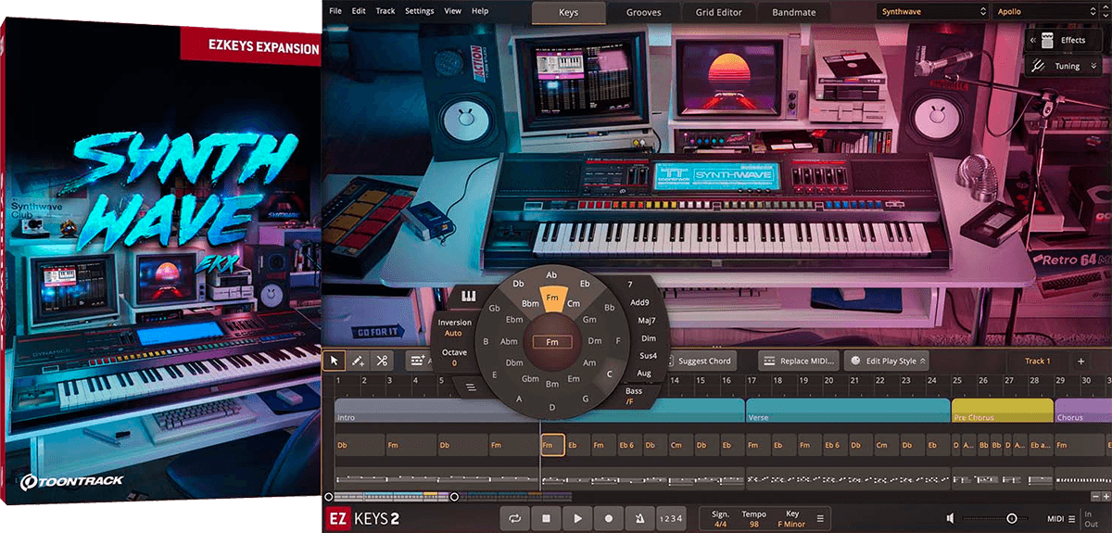Select the Intro song part block

tap(436, 412)
